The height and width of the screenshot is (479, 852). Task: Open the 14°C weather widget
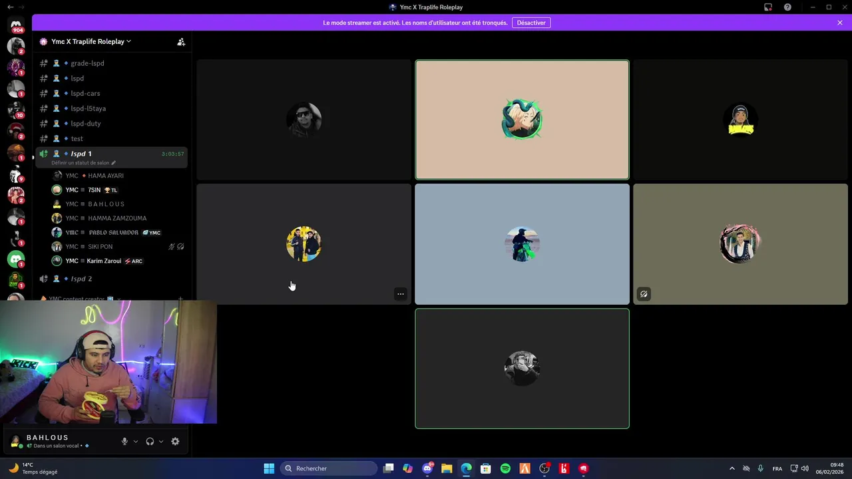point(33,468)
